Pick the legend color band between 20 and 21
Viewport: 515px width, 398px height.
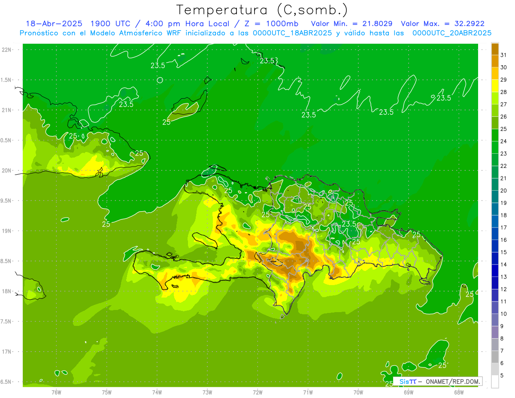click(495, 184)
